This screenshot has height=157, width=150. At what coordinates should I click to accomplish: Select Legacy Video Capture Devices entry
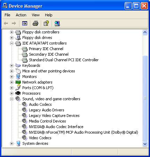tap(54, 116)
